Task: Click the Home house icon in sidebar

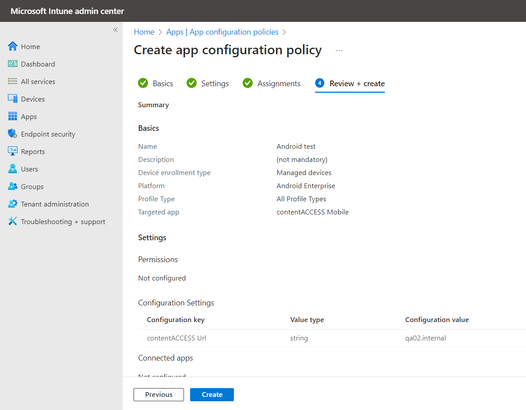Action: coord(13,46)
